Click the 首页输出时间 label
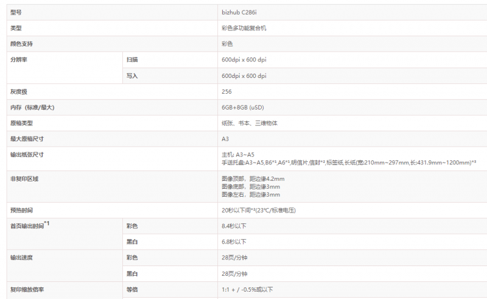The image size is (487, 299). click(x=30, y=225)
